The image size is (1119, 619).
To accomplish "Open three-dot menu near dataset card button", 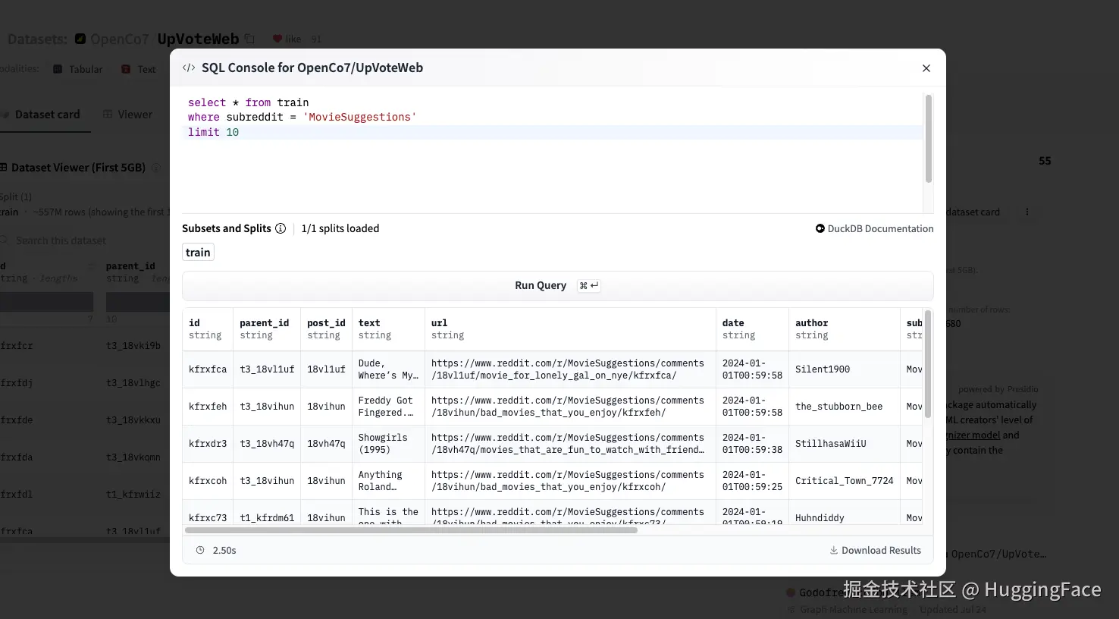I will [x=1027, y=212].
